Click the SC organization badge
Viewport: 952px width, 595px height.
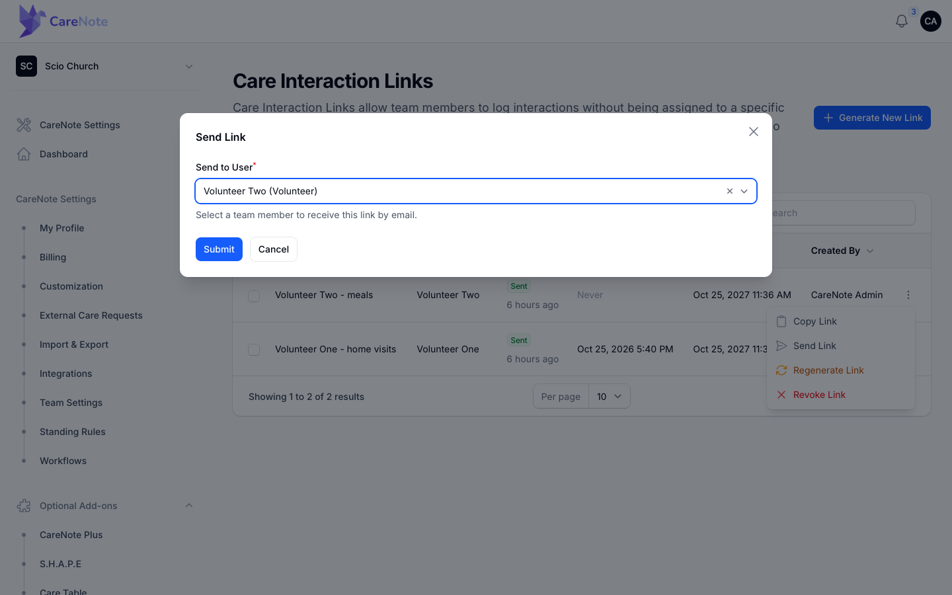(x=26, y=66)
